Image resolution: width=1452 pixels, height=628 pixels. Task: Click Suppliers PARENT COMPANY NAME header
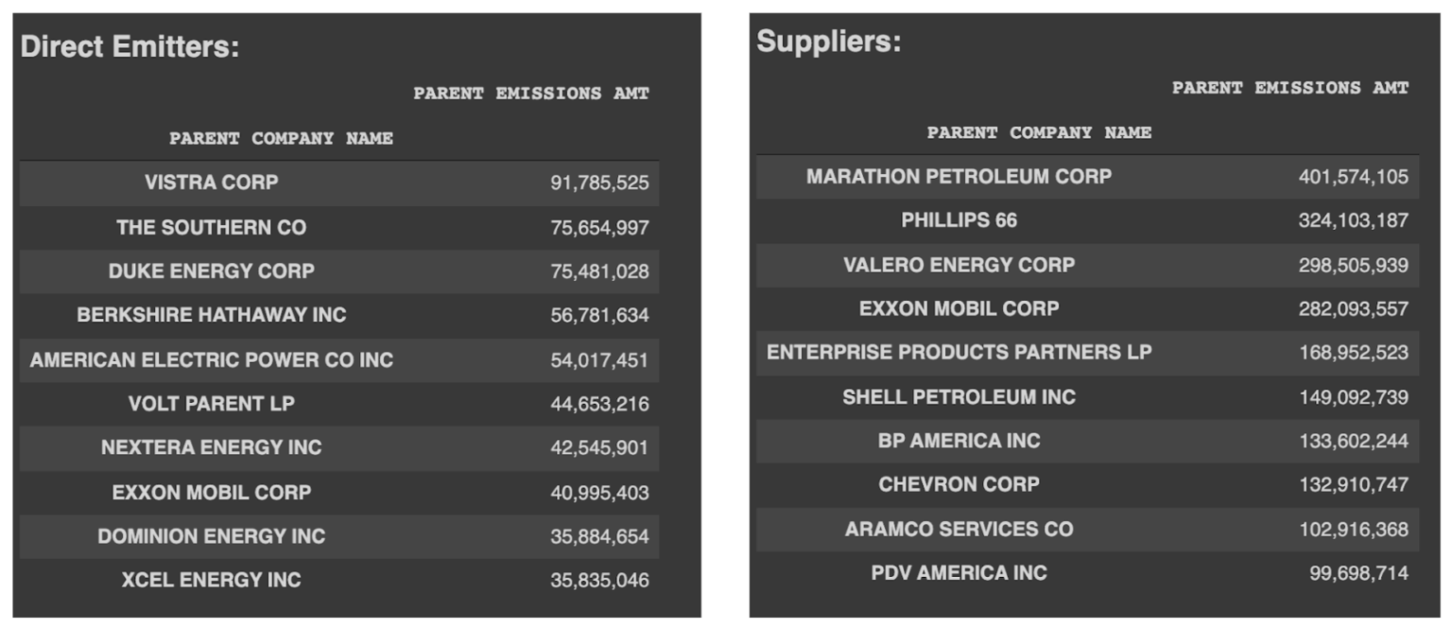tap(1040, 132)
